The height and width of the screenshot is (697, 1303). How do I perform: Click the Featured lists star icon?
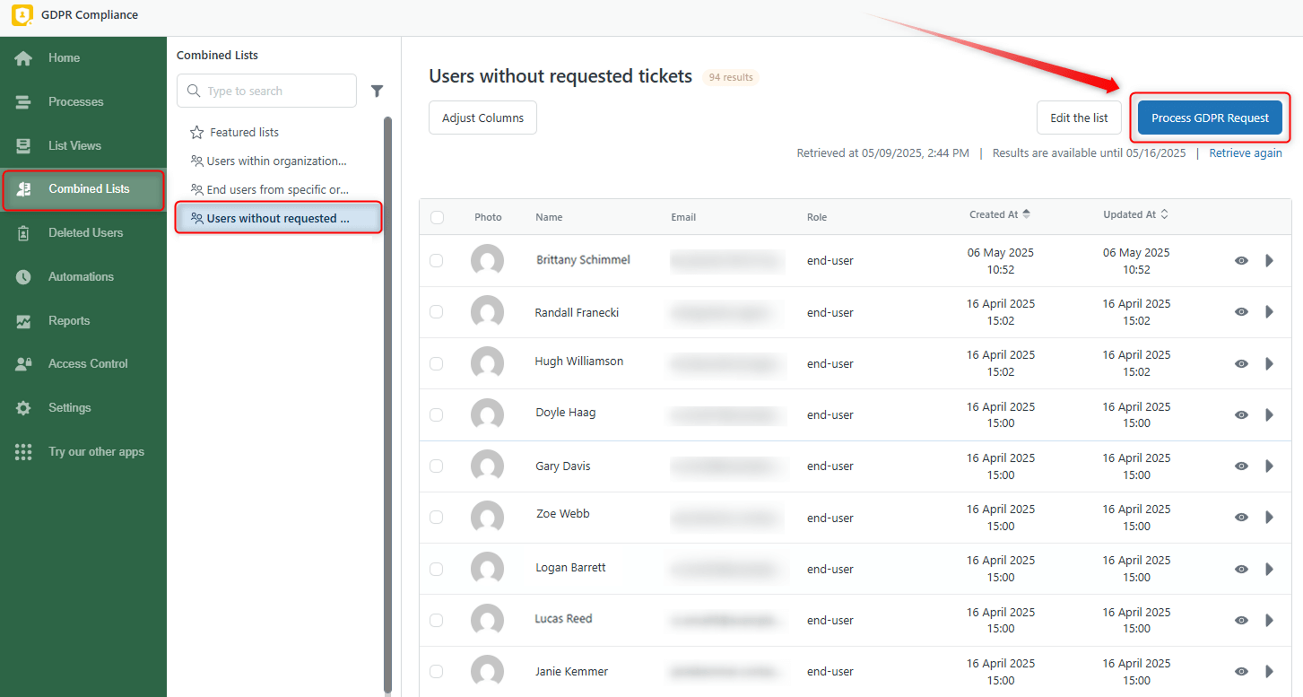(x=197, y=133)
